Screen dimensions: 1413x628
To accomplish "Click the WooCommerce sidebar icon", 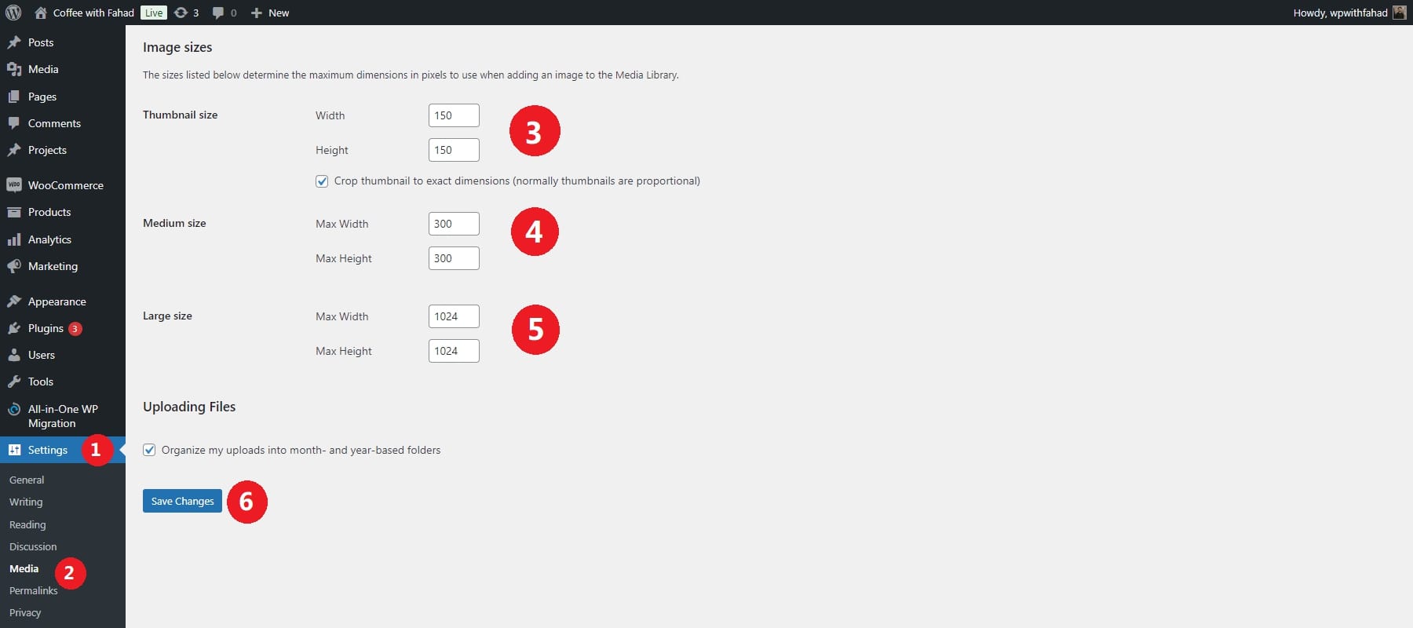I will click(x=14, y=185).
